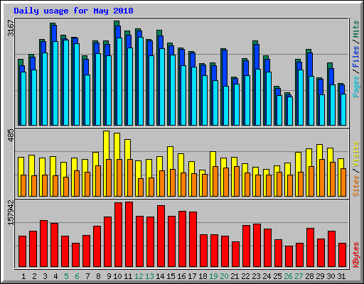The width and height of the screenshot is (364, 284).
Task: Click the cyan Pages bar for day 20
Action: [226, 106]
